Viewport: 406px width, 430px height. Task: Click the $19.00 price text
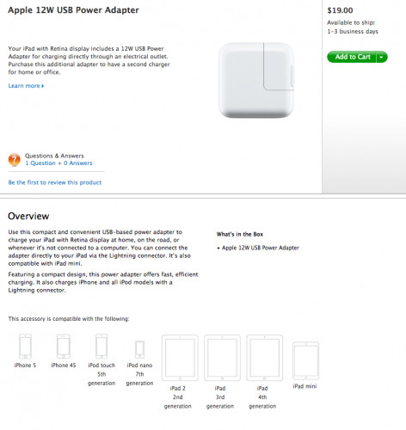click(340, 10)
